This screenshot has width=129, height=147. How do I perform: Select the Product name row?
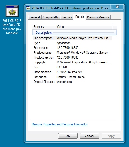pyautogui.click(x=73, y=53)
